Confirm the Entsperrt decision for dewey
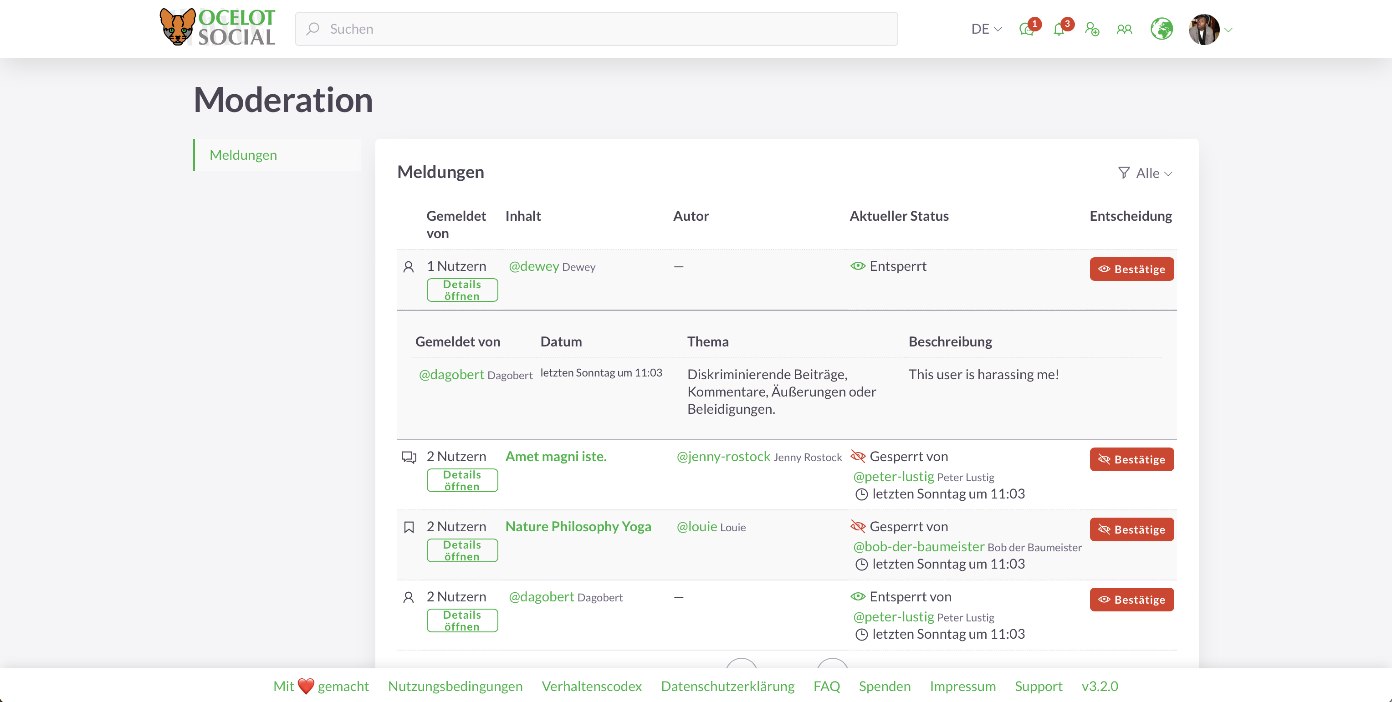This screenshot has height=702, width=1392. point(1131,269)
